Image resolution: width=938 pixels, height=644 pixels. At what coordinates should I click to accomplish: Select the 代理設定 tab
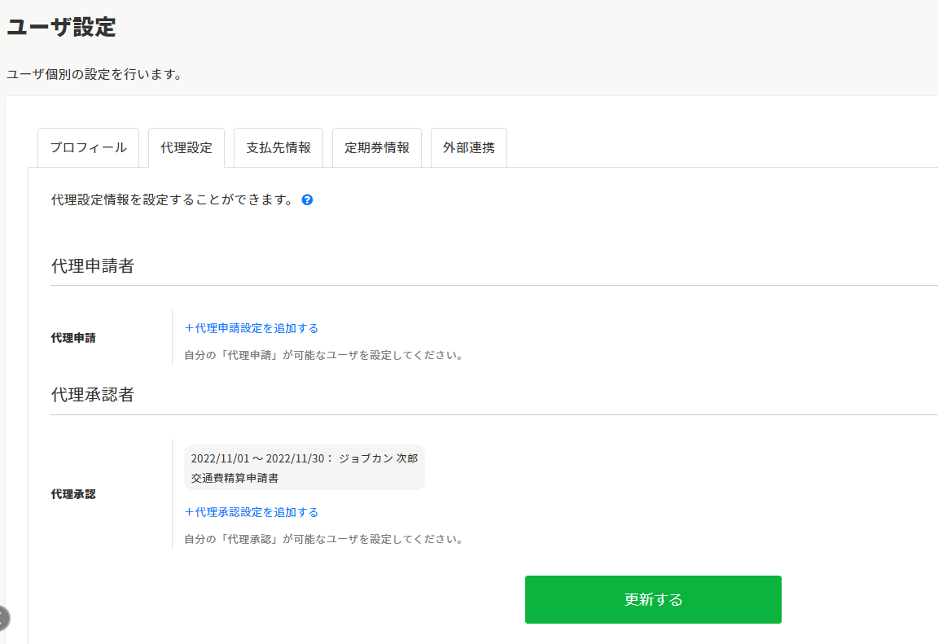click(186, 148)
